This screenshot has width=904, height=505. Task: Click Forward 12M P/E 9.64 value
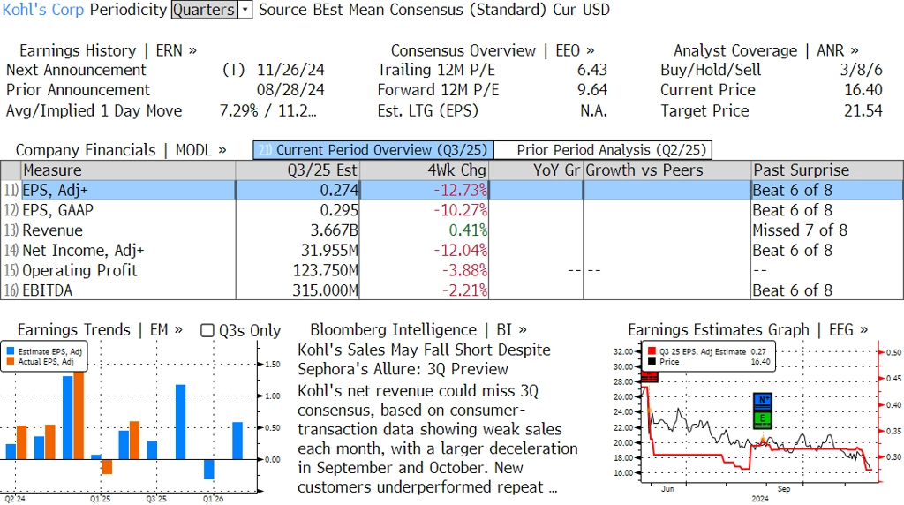(592, 90)
